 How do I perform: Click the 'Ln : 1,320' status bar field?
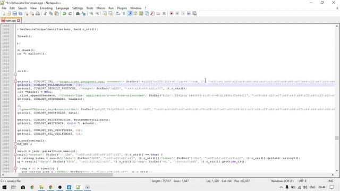point(212,181)
